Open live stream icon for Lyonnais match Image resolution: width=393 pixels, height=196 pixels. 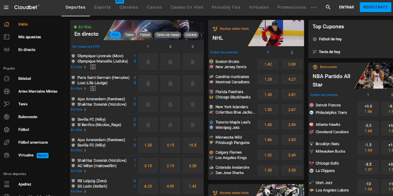tap(93, 67)
